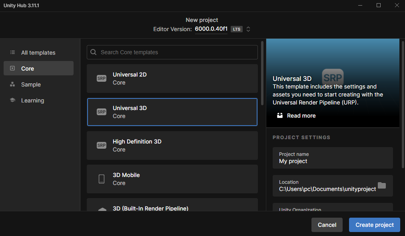Choose the 3D (Built-In Render Pipeline) template
The image size is (405, 236).
(172, 205)
